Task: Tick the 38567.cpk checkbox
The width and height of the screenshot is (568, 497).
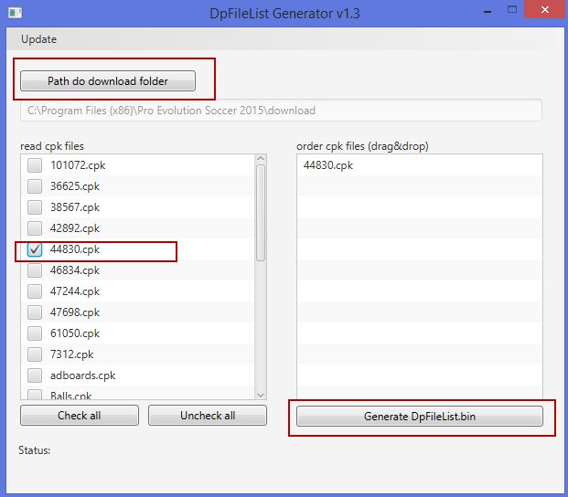Action: 35,207
